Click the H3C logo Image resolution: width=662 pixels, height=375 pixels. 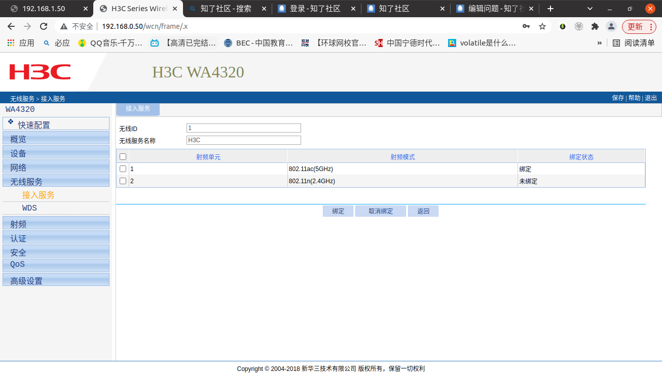(x=40, y=72)
